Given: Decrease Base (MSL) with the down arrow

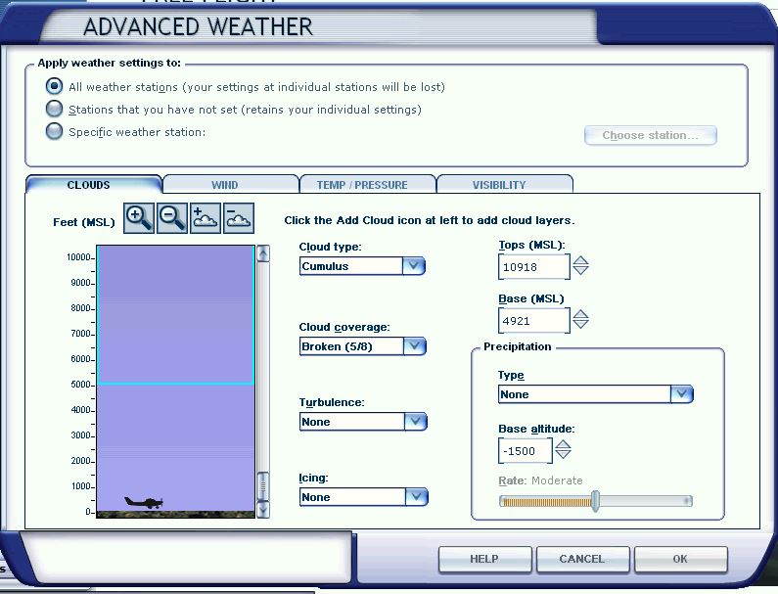Looking at the screenshot, I should [x=580, y=324].
